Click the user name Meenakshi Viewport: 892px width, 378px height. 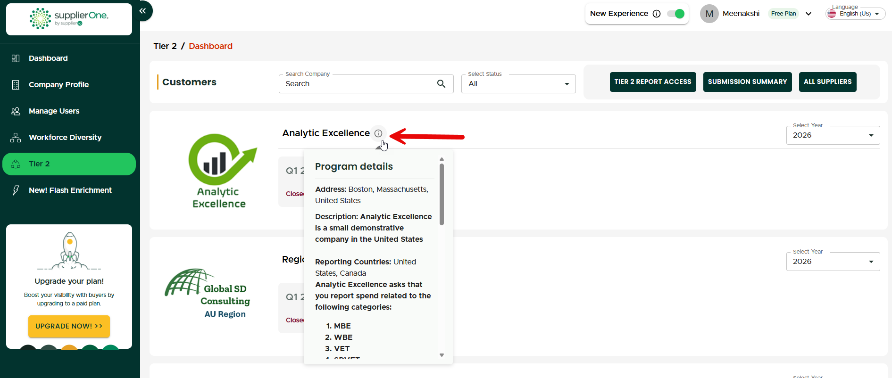pyautogui.click(x=741, y=14)
